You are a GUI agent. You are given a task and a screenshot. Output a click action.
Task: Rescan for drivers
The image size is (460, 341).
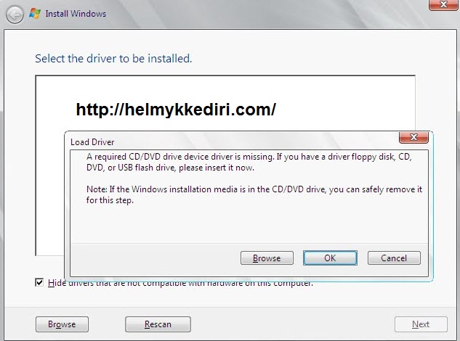(x=158, y=324)
